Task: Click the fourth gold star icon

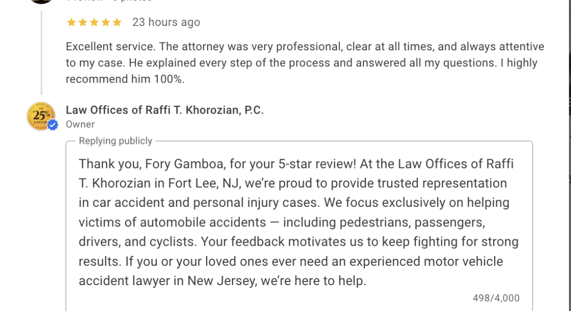Action: tap(106, 22)
